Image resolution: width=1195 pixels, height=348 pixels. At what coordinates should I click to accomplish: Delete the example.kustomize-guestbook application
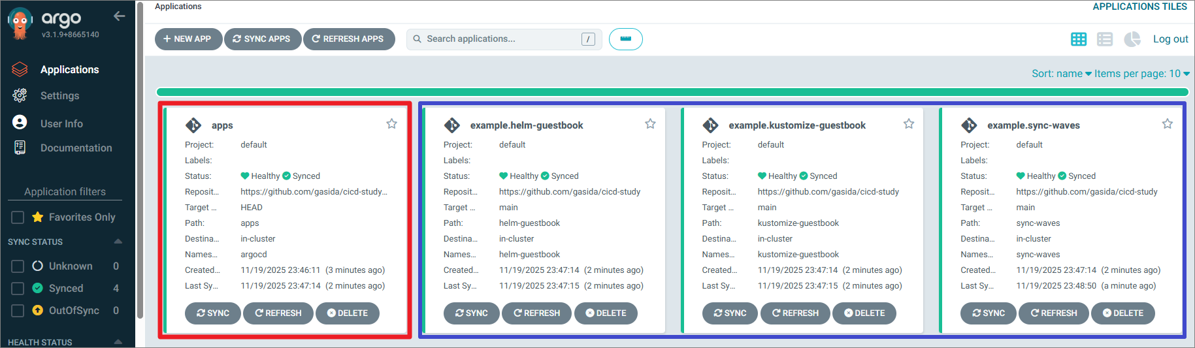(x=864, y=313)
